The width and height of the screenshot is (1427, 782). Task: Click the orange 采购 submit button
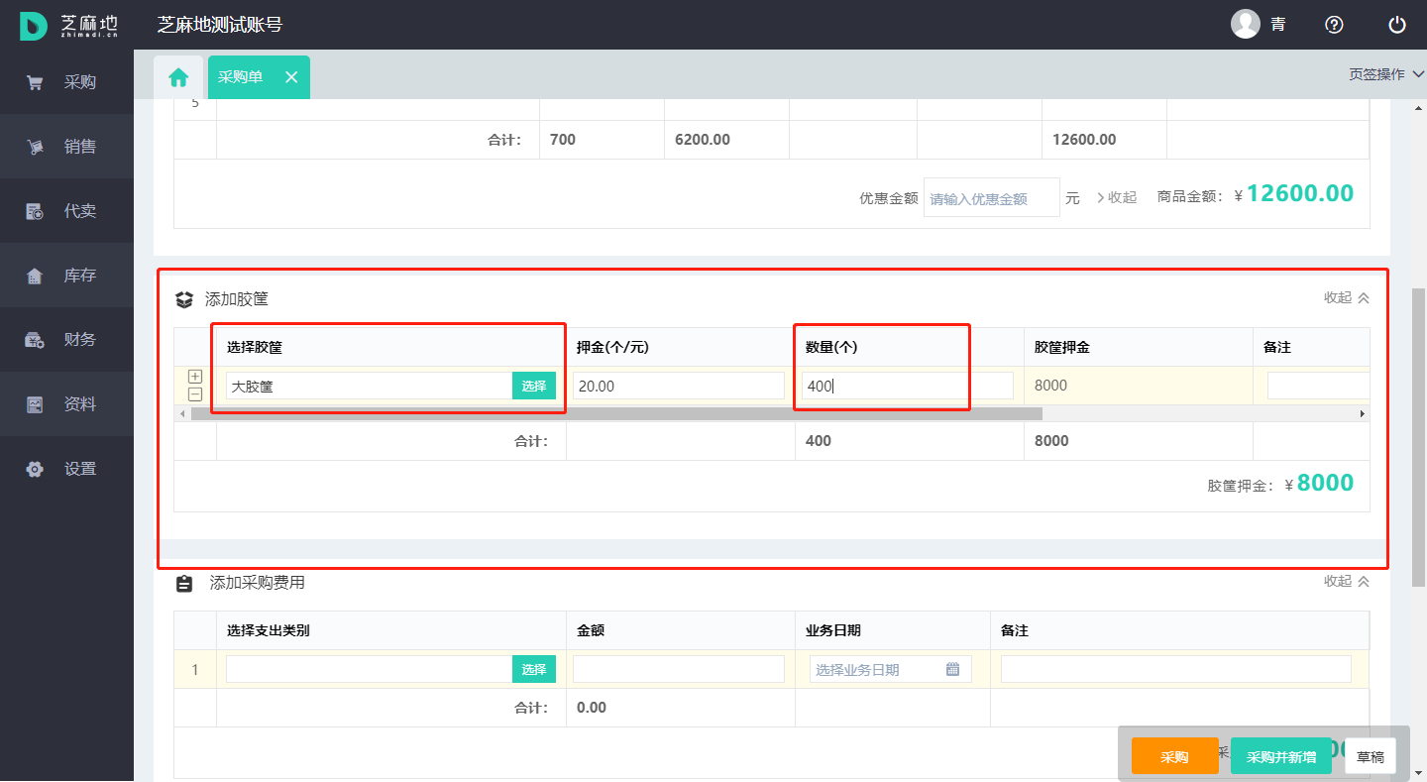(x=1174, y=756)
